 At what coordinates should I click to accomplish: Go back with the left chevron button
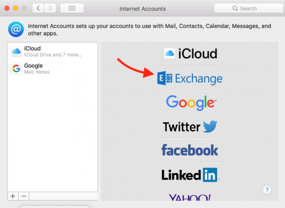[38, 8]
